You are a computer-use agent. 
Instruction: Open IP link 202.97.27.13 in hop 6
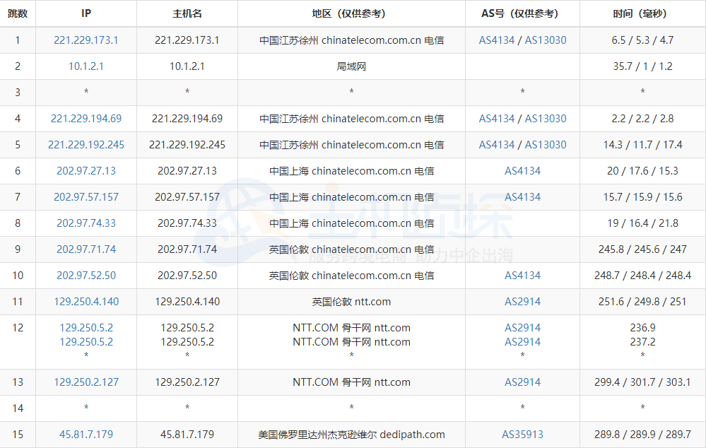click(86, 171)
